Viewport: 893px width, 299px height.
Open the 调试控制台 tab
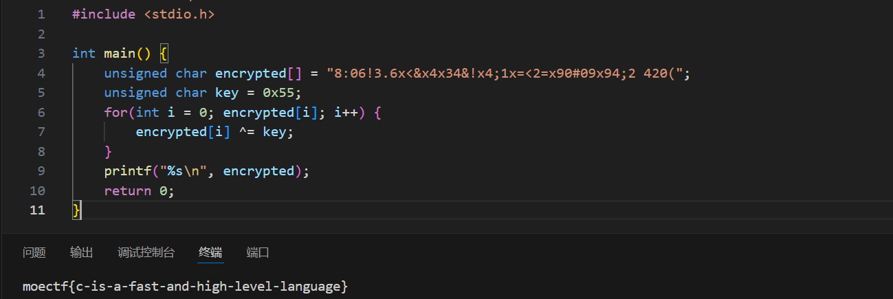146,252
